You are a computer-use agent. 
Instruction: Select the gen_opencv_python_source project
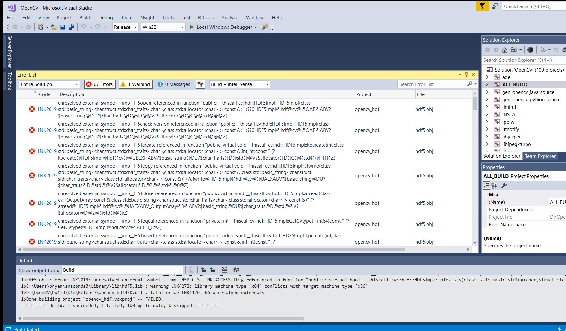531,100
